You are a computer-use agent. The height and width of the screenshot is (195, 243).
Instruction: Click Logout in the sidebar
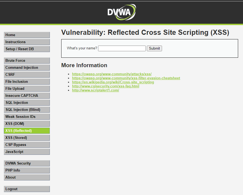tap(27, 189)
